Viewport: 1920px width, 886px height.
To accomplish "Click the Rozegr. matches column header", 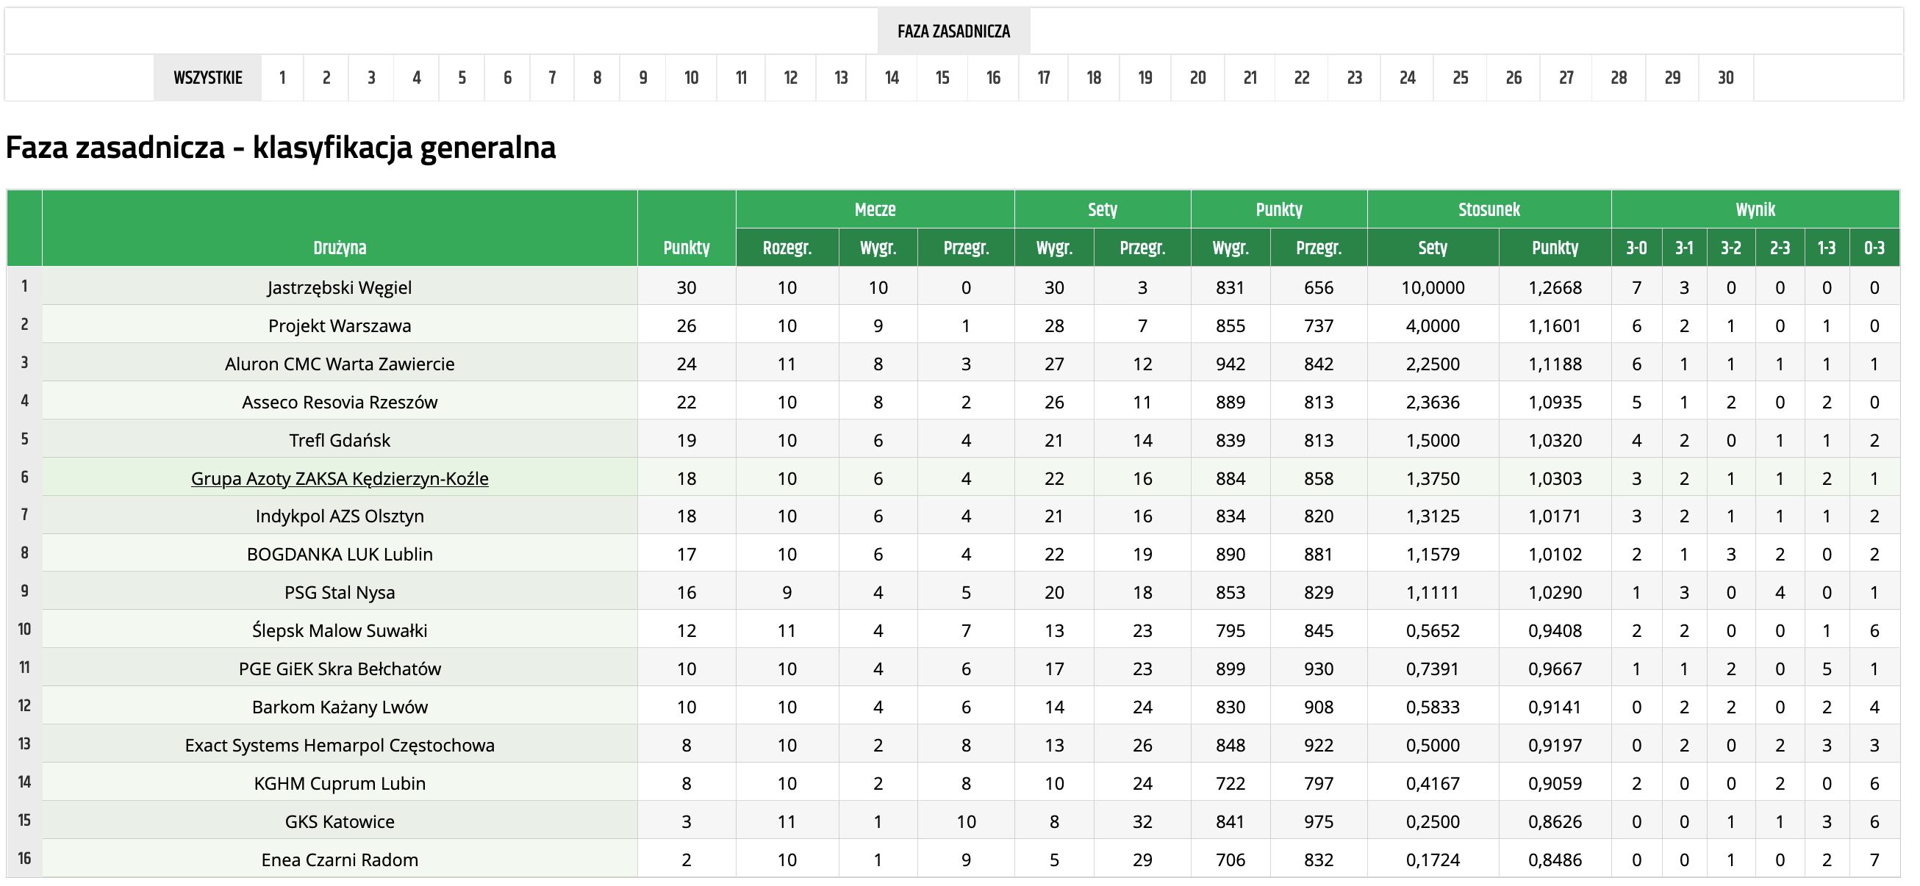I will (x=787, y=248).
